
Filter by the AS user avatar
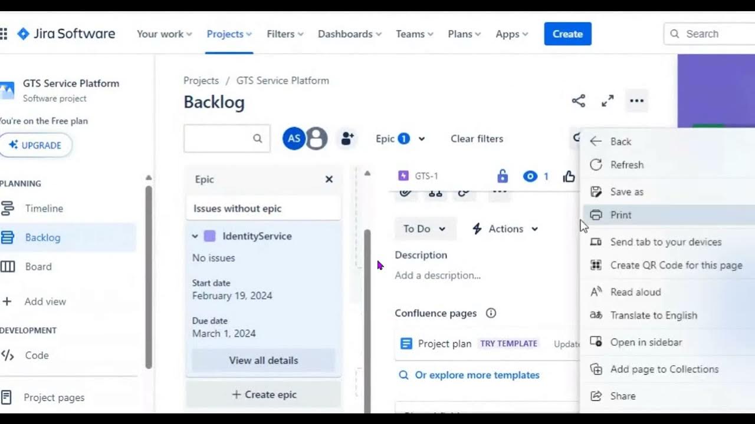click(294, 139)
